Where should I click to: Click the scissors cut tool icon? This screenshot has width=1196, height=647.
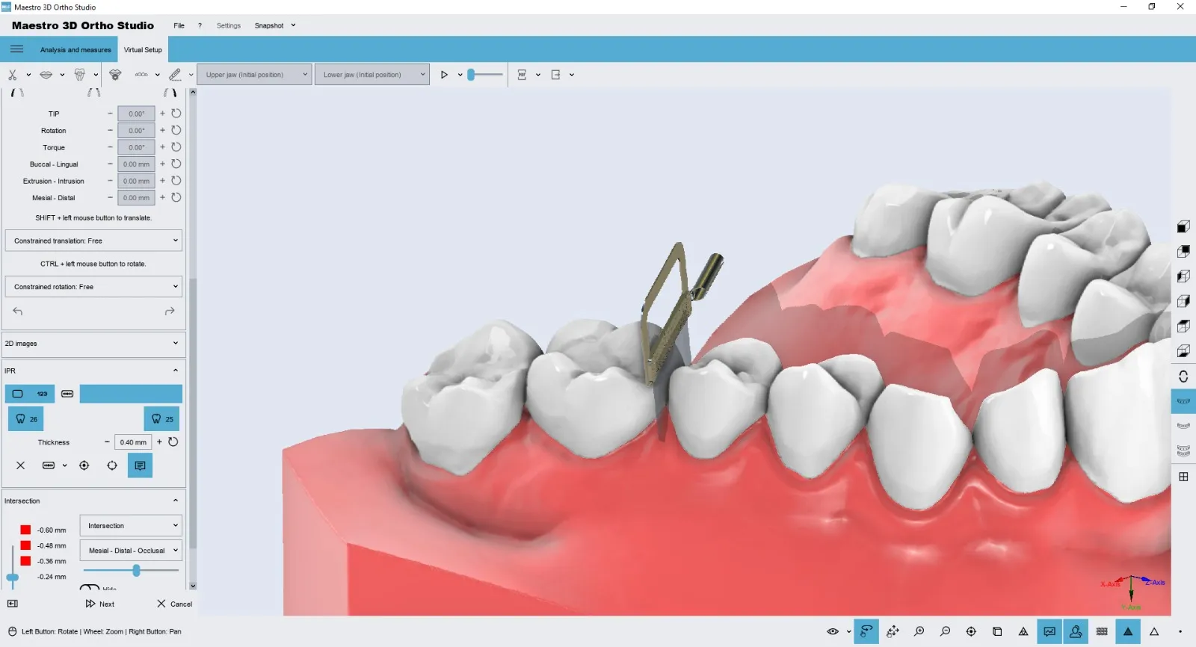tap(13, 75)
